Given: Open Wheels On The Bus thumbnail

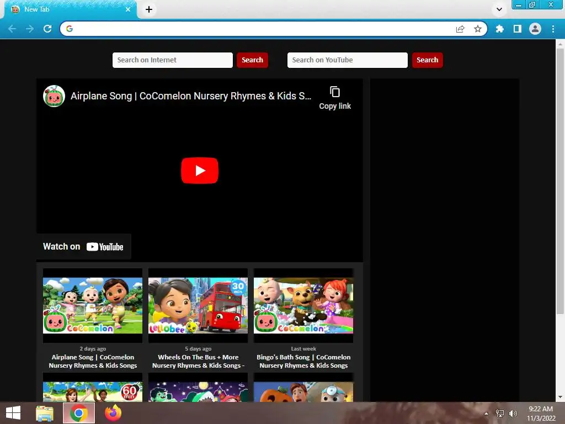Looking at the screenshot, I should (198, 305).
